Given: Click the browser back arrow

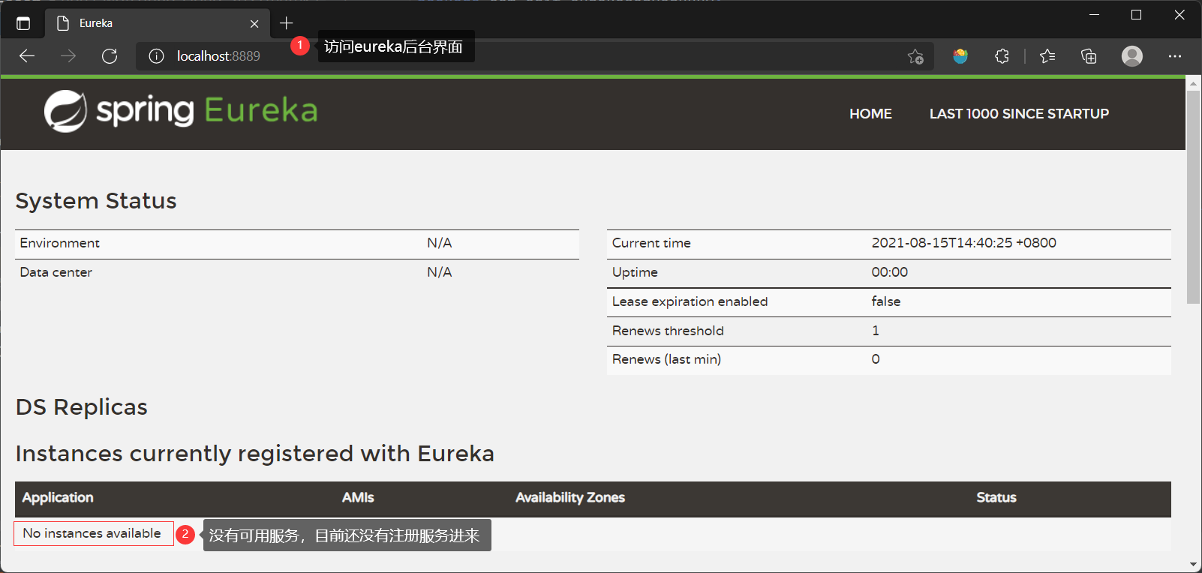Looking at the screenshot, I should (x=27, y=56).
